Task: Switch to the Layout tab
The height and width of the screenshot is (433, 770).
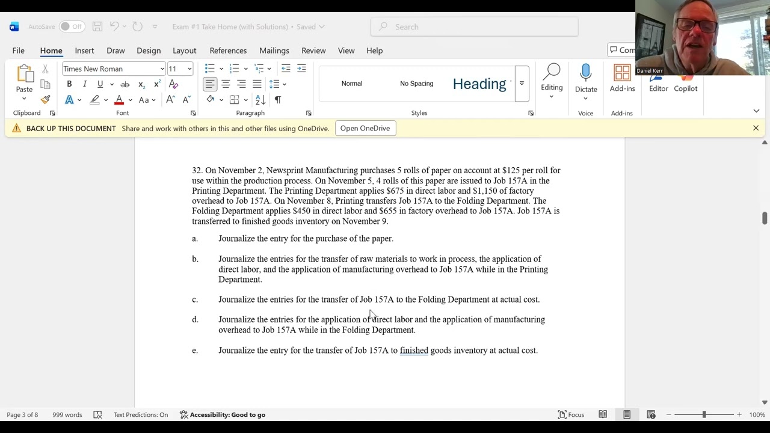Action: coord(184,51)
